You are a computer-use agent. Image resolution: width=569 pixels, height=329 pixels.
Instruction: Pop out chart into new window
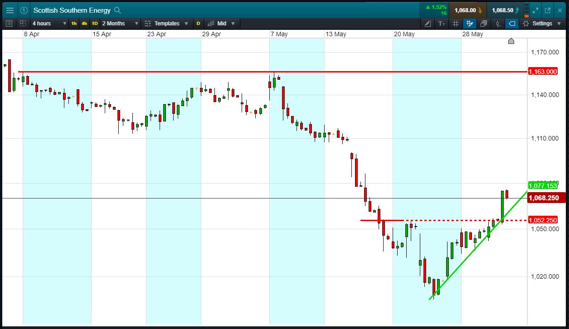point(547,10)
